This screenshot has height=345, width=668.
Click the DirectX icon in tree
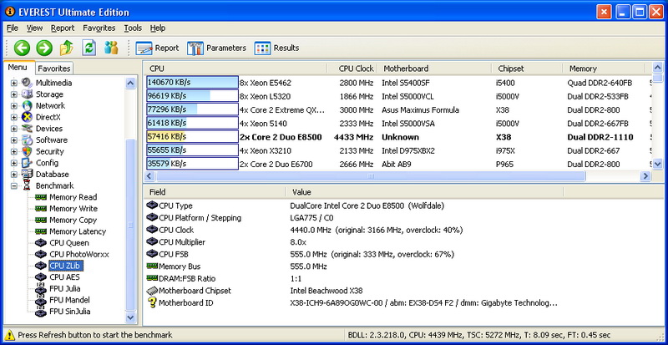pos(27,117)
